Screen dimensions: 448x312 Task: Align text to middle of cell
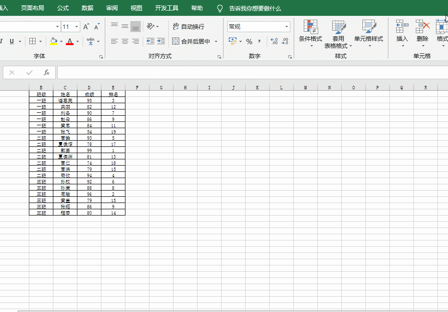click(125, 26)
